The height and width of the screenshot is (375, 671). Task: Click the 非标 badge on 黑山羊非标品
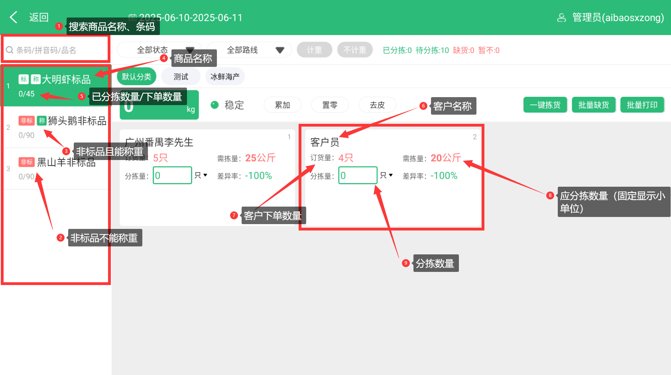tap(27, 162)
